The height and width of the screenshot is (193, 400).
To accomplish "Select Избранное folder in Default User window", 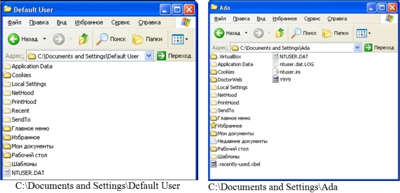I will (x=22, y=137).
